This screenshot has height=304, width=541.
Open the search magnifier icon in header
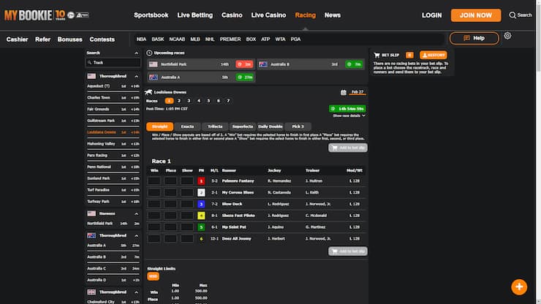point(512,15)
